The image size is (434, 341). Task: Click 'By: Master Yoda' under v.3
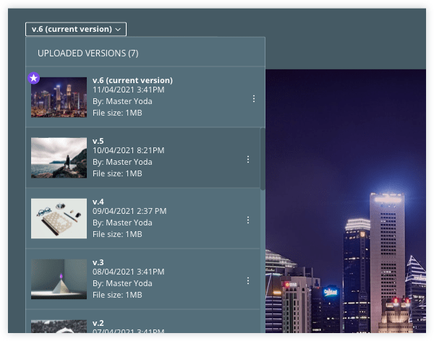pyautogui.click(x=122, y=283)
